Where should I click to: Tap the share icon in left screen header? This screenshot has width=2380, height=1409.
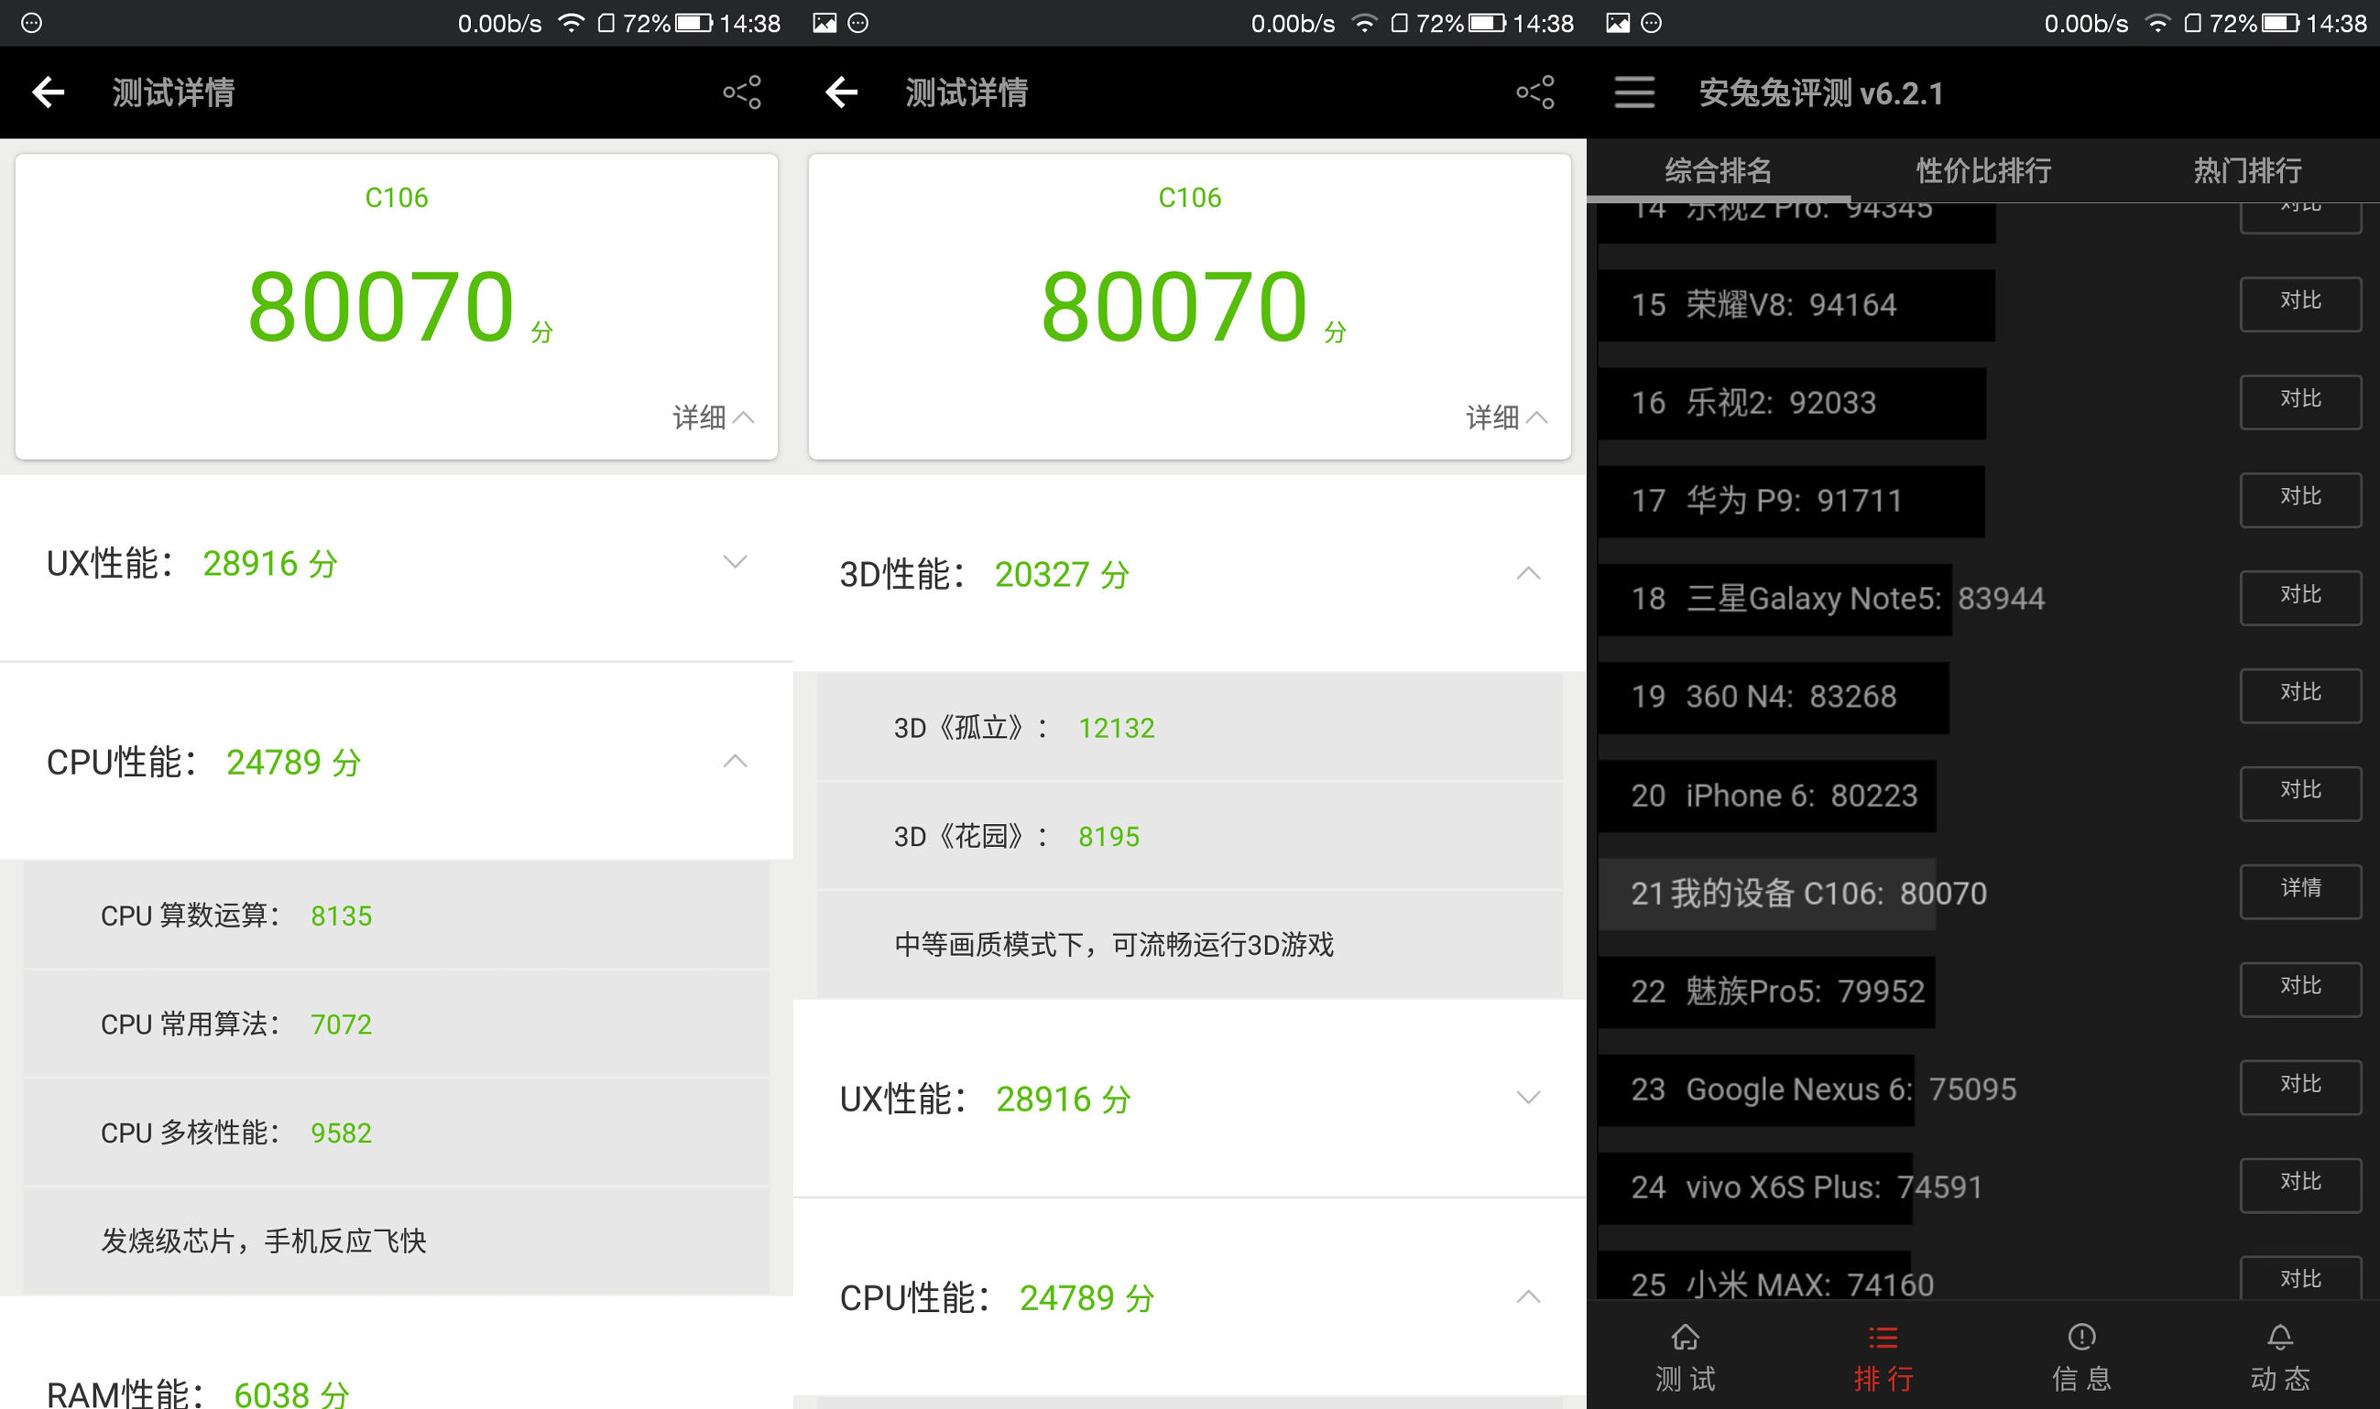pyautogui.click(x=742, y=92)
